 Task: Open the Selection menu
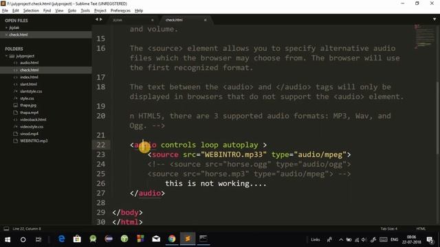(x=31, y=11)
